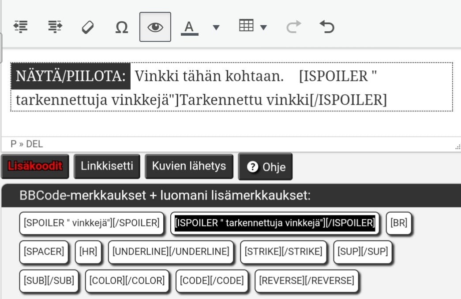Click the increase indent icon
The height and width of the screenshot is (299, 461).
click(55, 27)
